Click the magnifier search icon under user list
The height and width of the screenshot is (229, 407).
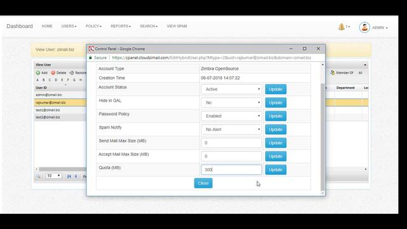click(38, 176)
